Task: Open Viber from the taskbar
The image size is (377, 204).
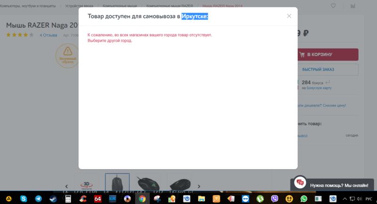Action: (x=275, y=198)
